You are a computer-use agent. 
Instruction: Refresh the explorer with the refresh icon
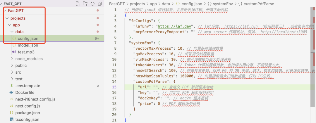(92, 4)
